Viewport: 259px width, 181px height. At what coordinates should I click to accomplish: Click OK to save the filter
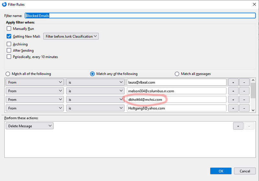point(220,171)
